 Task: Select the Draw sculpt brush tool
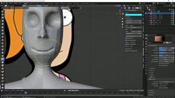2,11
